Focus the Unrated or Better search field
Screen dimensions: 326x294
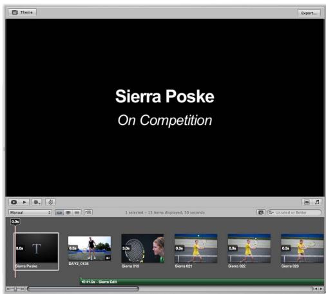pyautogui.click(x=294, y=212)
